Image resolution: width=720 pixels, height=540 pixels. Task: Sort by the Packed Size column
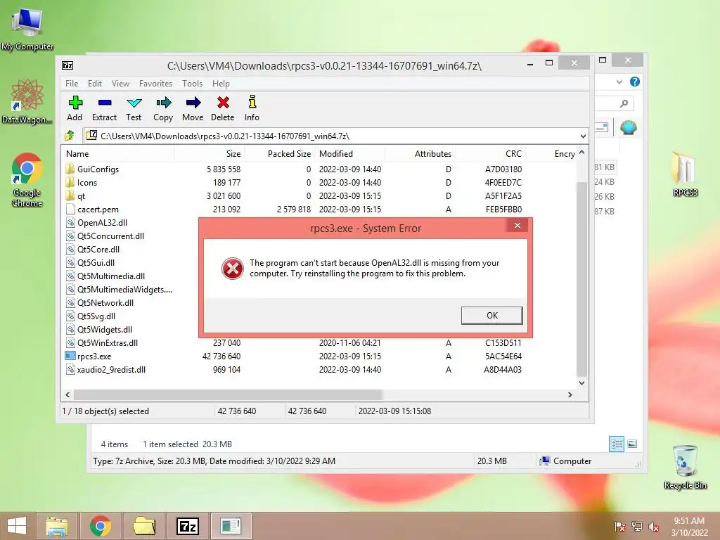(279, 154)
